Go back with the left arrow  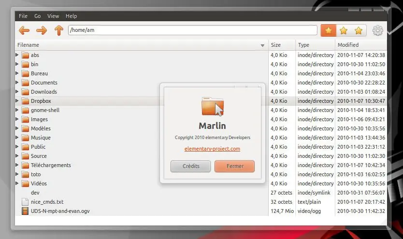[24, 30]
